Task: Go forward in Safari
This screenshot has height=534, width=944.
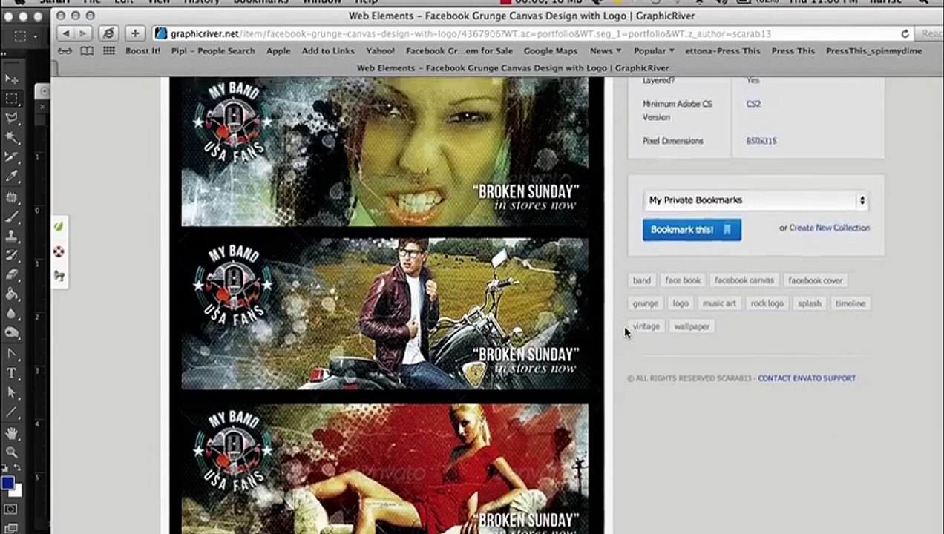Action: (83, 33)
